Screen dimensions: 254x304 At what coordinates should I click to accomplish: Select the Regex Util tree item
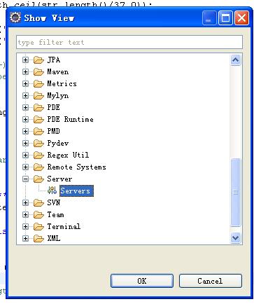(68, 155)
